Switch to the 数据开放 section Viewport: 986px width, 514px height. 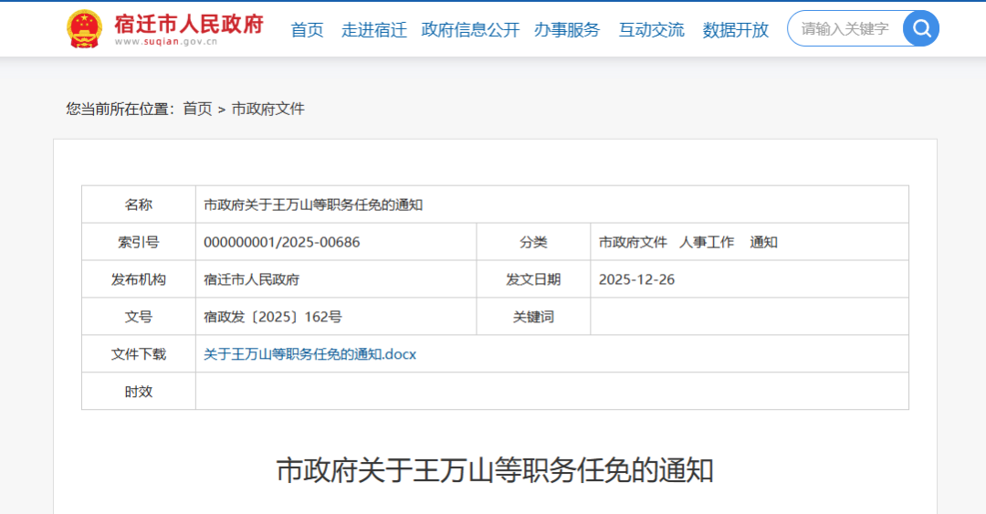click(735, 29)
